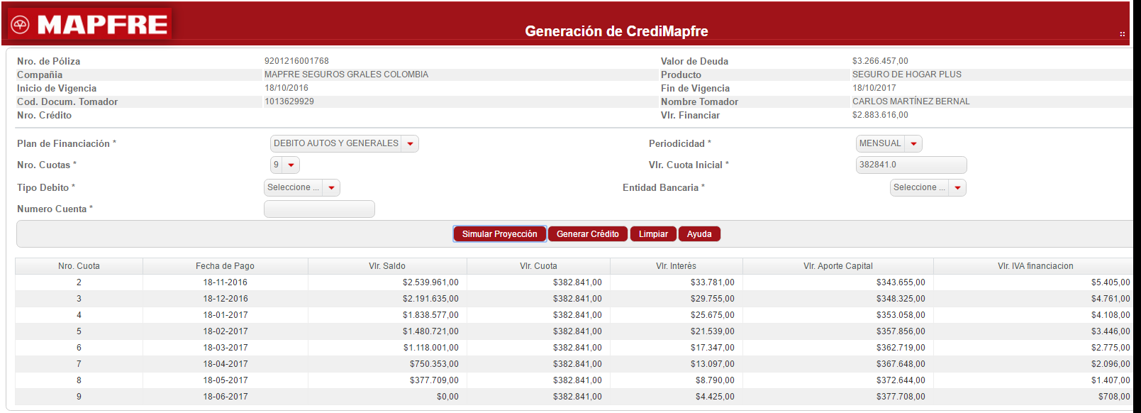The image size is (1141, 413).
Task: Click the product SEGURO DE HOGAR PLUS
Action: [x=907, y=75]
